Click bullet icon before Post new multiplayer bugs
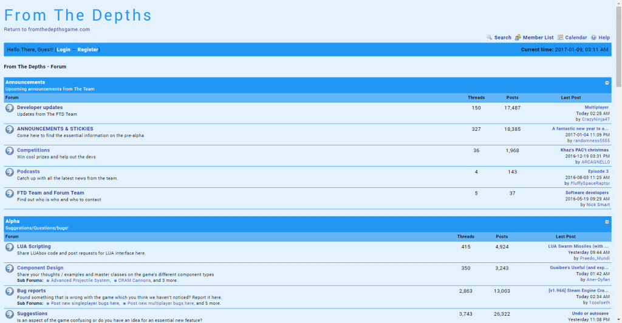Screen dimensions: 622x323 pyautogui.click(x=124, y=304)
